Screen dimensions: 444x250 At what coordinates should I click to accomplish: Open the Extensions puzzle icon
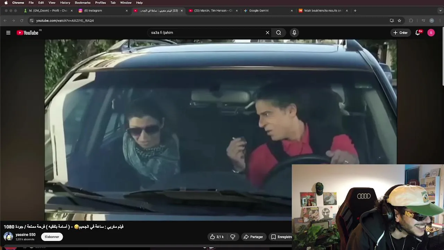pyautogui.click(x=411, y=20)
